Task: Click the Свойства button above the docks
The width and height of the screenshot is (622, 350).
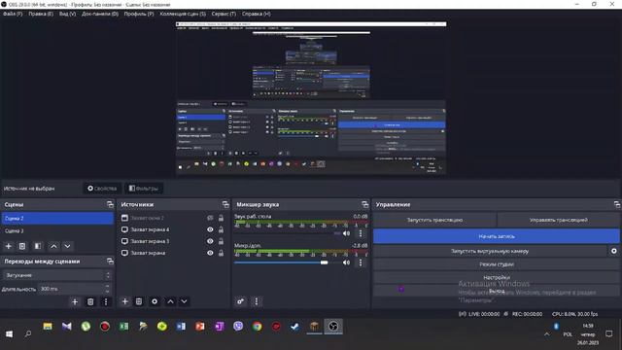Action: [x=102, y=189]
